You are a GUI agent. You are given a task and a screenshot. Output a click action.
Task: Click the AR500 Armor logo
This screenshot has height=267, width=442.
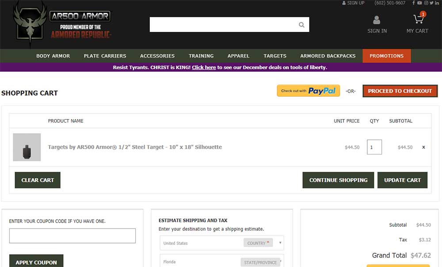[62, 24]
